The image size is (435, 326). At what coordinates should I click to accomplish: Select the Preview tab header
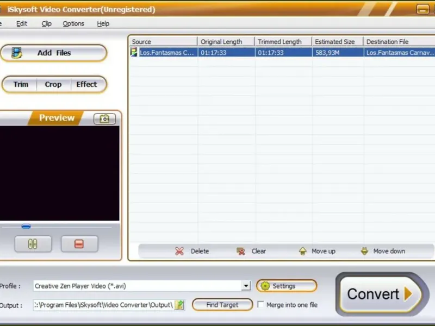point(57,118)
